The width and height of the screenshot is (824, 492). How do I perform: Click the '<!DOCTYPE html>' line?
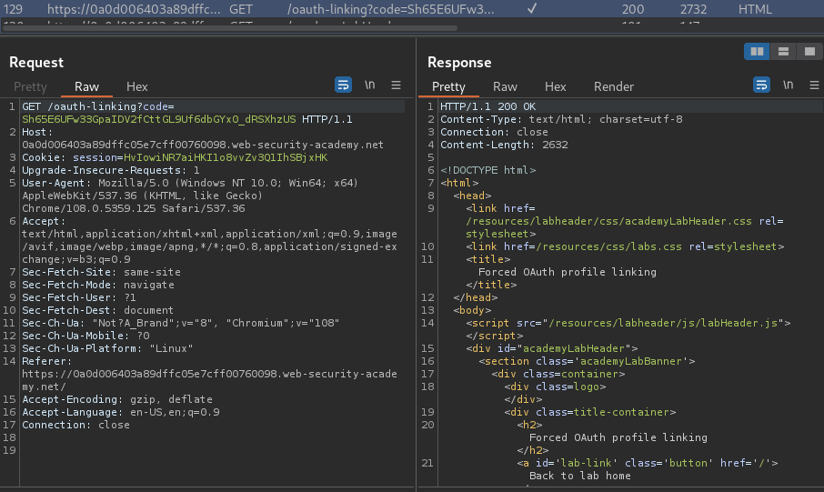[x=487, y=170]
